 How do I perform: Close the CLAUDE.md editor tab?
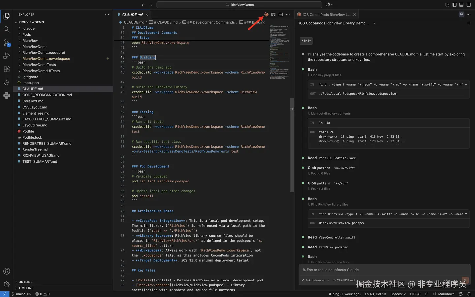(x=147, y=15)
